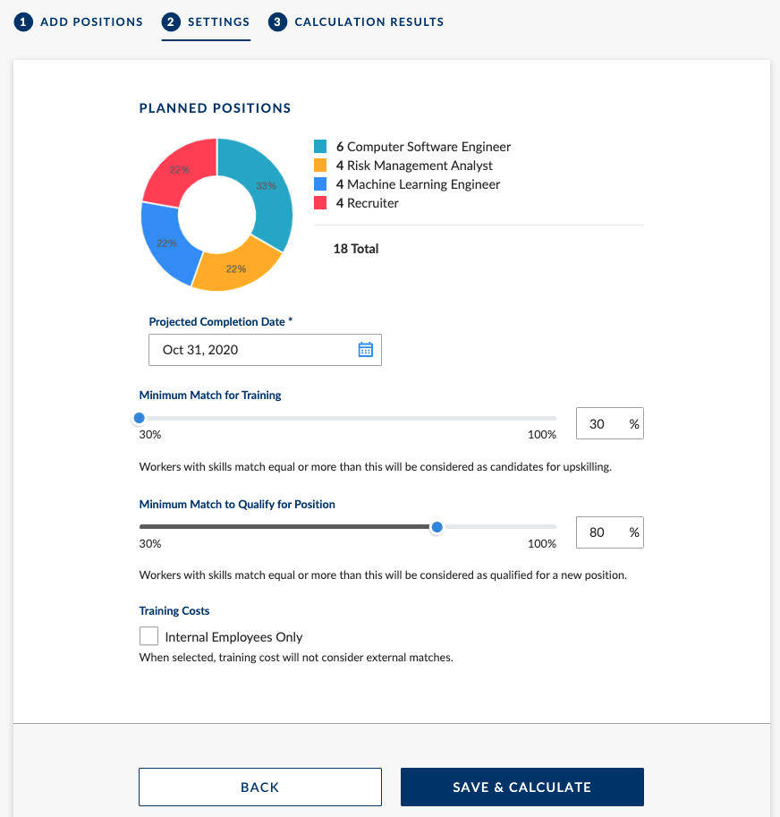Screen dimensions: 780x817
Task: Click the Minimum Match to Qualify percent box
Action: point(598,533)
